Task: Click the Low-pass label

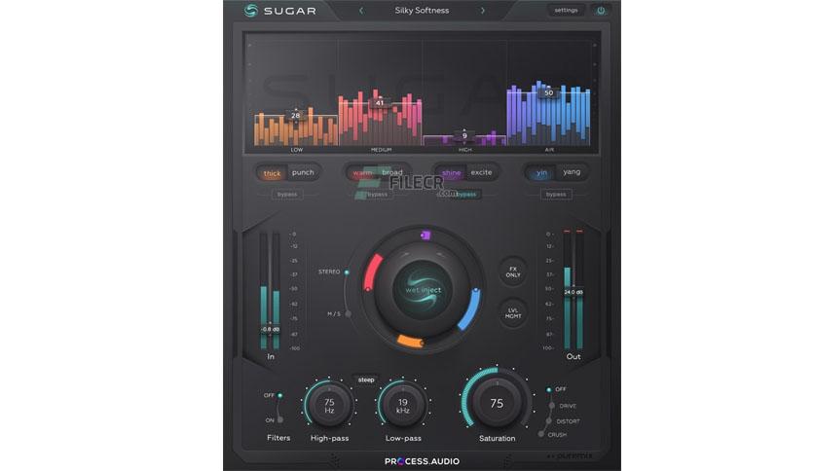Action: coord(403,438)
